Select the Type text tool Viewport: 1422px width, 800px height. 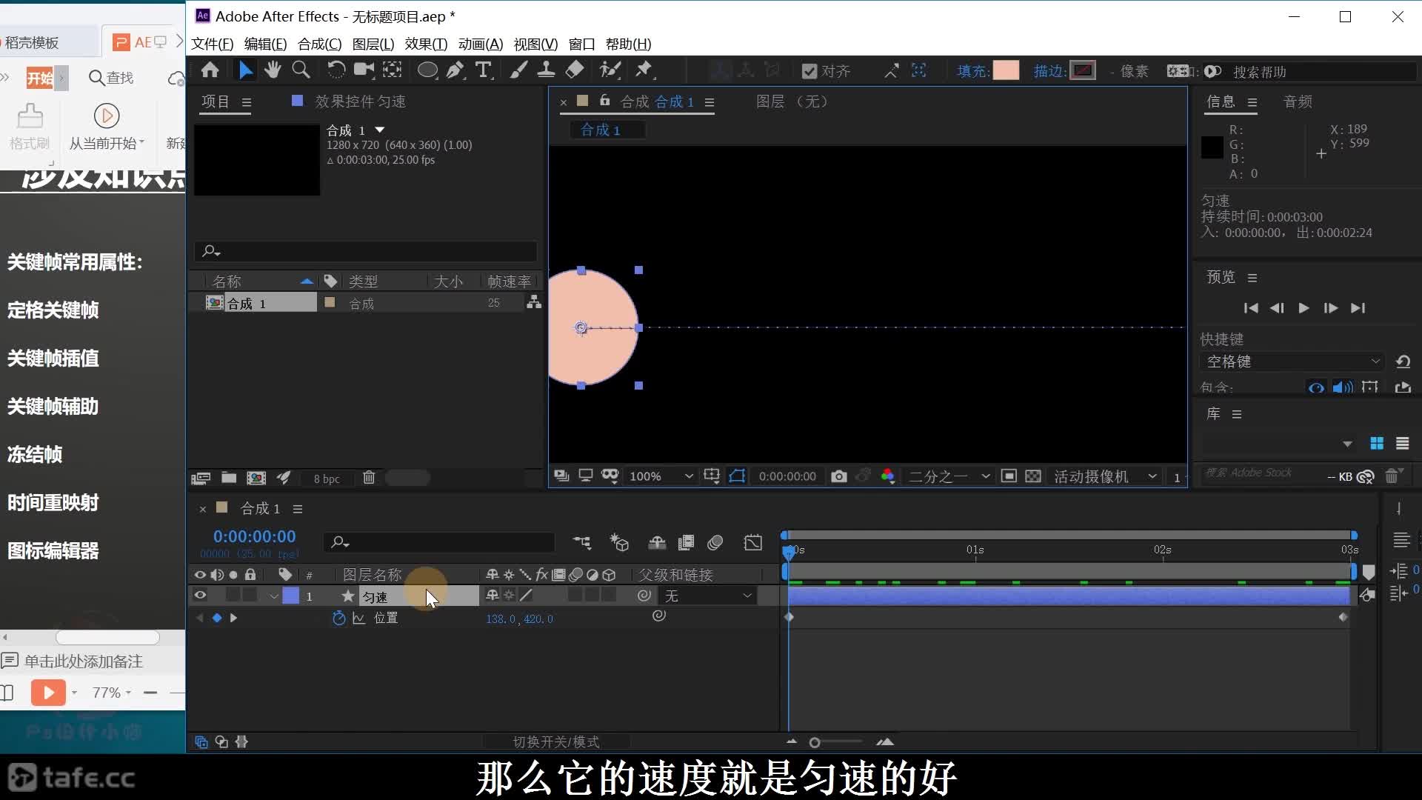pos(484,70)
